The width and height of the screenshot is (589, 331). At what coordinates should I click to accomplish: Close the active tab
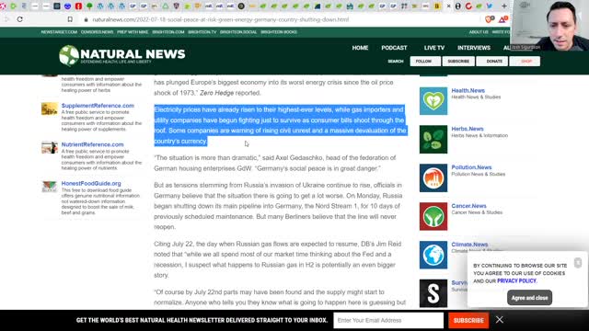tap(448, 6)
